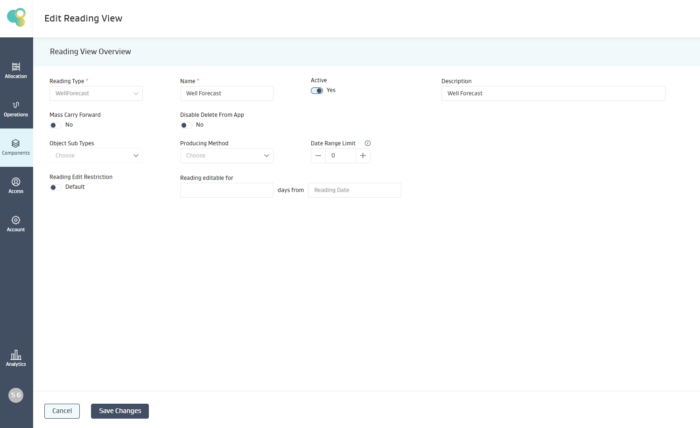Click the app logo at top left
The height and width of the screenshot is (428, 700).
coord(16,18)
